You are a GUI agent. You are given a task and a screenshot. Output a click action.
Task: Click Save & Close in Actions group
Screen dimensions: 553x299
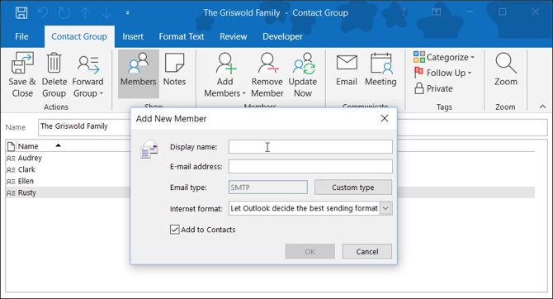[22, 75]
